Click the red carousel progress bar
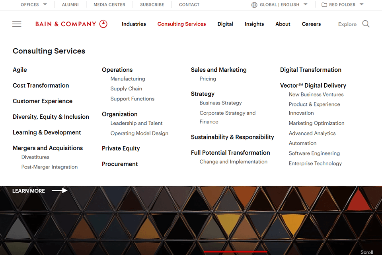 pos(235,251)
